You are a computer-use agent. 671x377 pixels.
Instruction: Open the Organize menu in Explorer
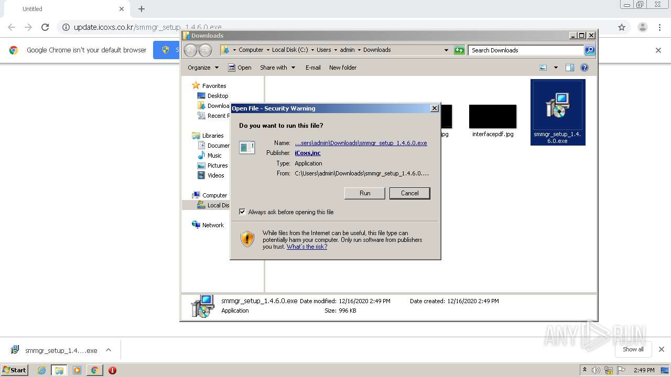tap(203, 68)
